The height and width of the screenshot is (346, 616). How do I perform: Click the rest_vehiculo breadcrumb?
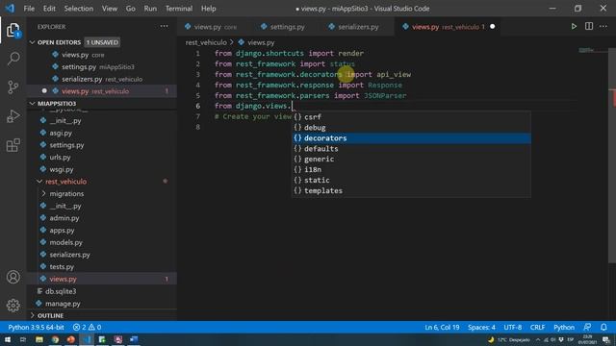pos(206,42)
